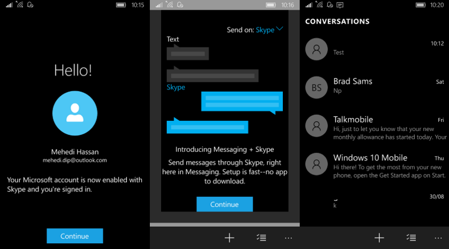
Task: Tap the battery icon on middle screen
Action: 271,5
